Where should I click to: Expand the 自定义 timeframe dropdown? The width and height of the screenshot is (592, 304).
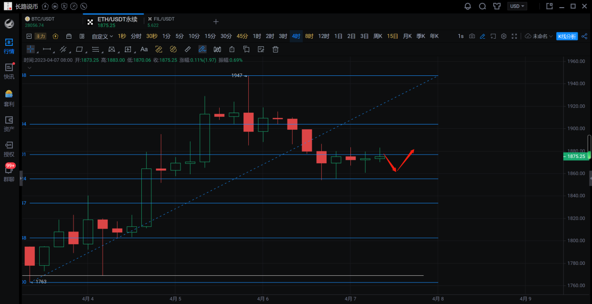[102, 36]
